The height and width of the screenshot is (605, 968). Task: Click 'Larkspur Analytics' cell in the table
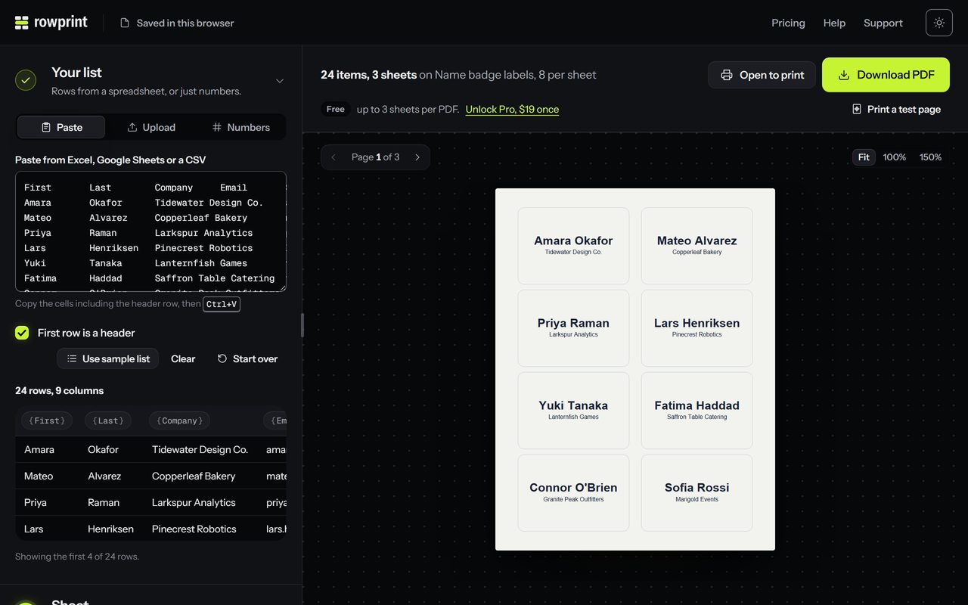pos(194,502)
